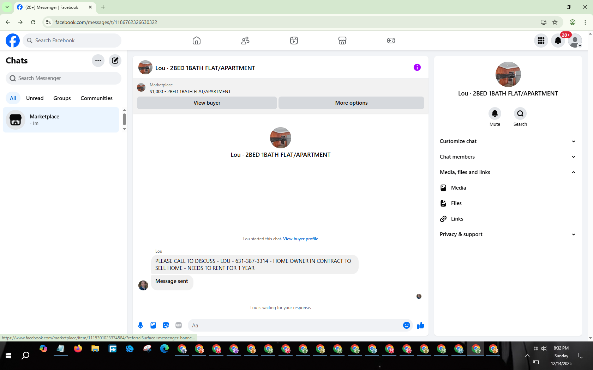The image size is (593, 370).
Task: Start a new message with compose icon
Action: pos(115,61)
